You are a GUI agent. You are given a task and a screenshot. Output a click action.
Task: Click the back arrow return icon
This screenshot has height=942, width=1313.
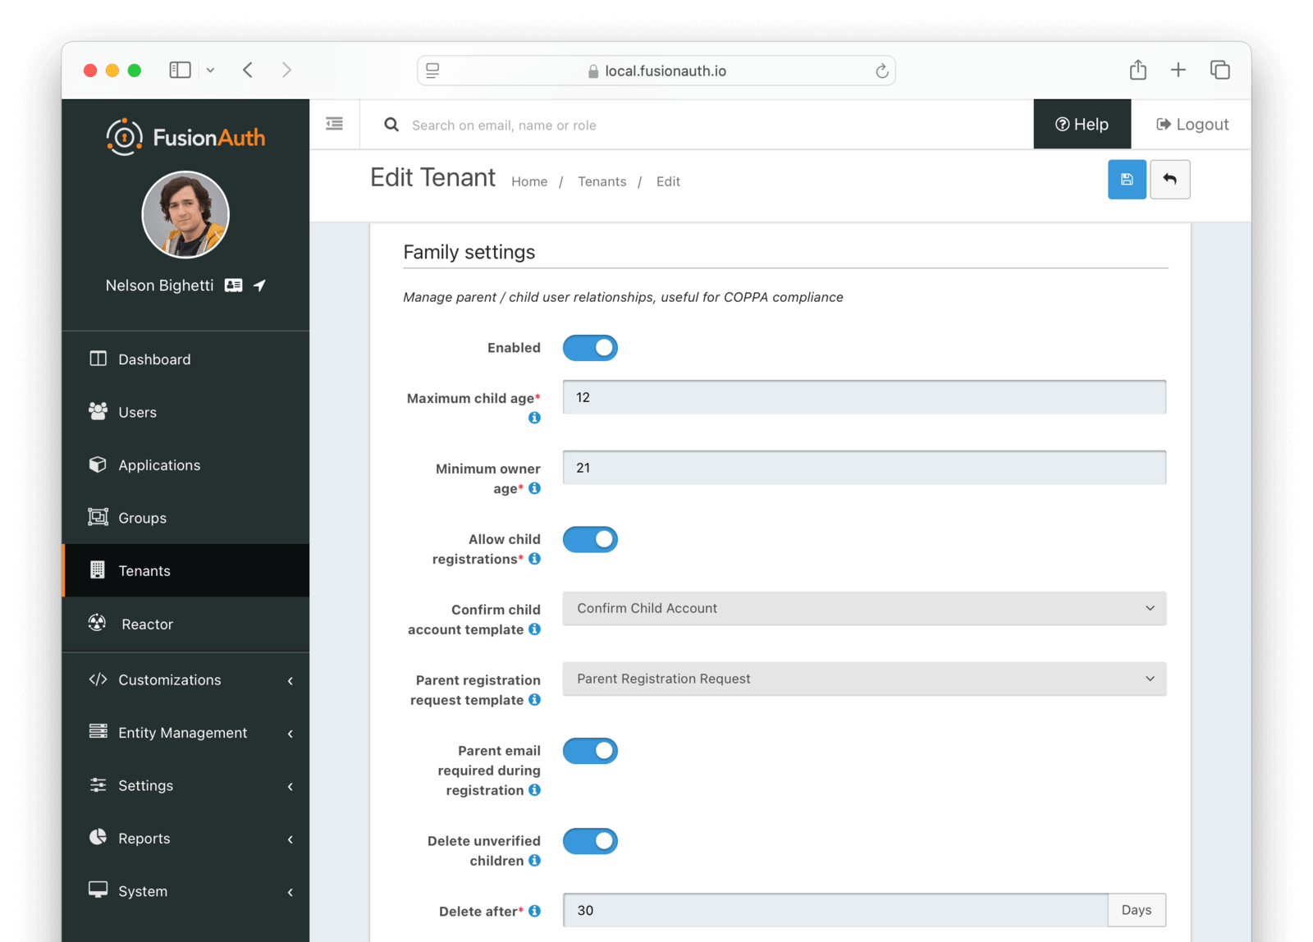[1169, 180]
